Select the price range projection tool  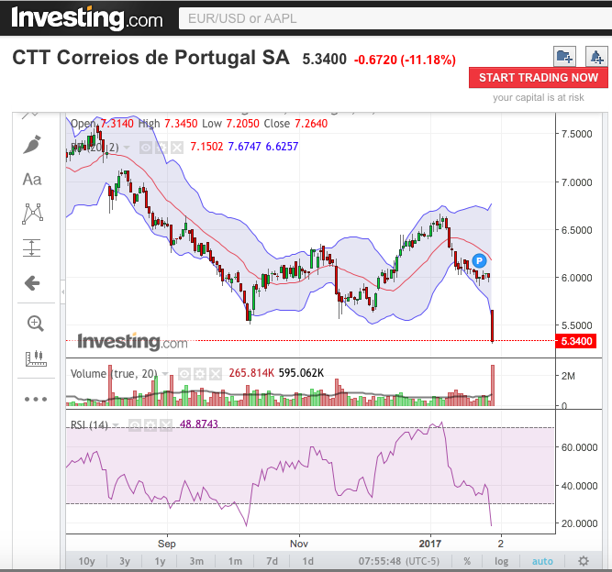click(32, 247)
